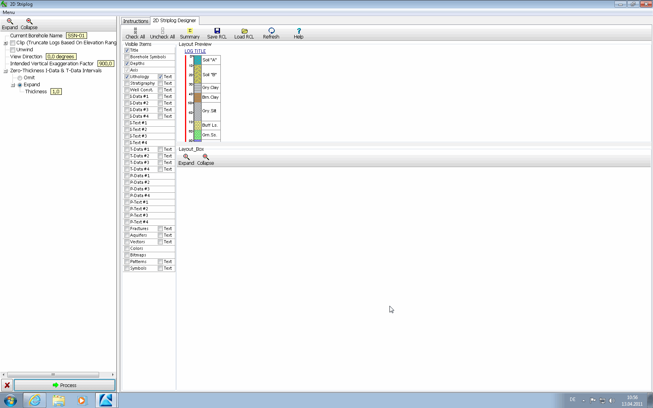Collapse the Zero-Thickness I-Data & T-Data Intervals node
The image size is (653, 408).
pos(6,71)
